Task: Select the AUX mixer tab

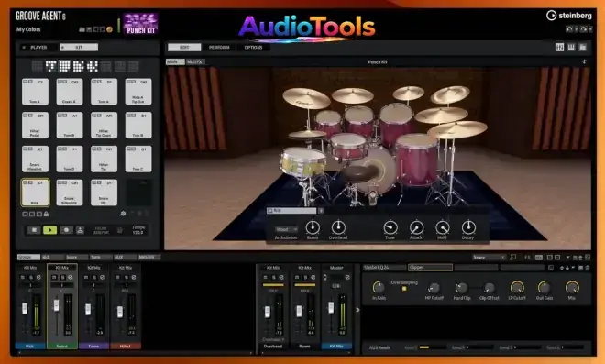Action: tap(125, 257)
